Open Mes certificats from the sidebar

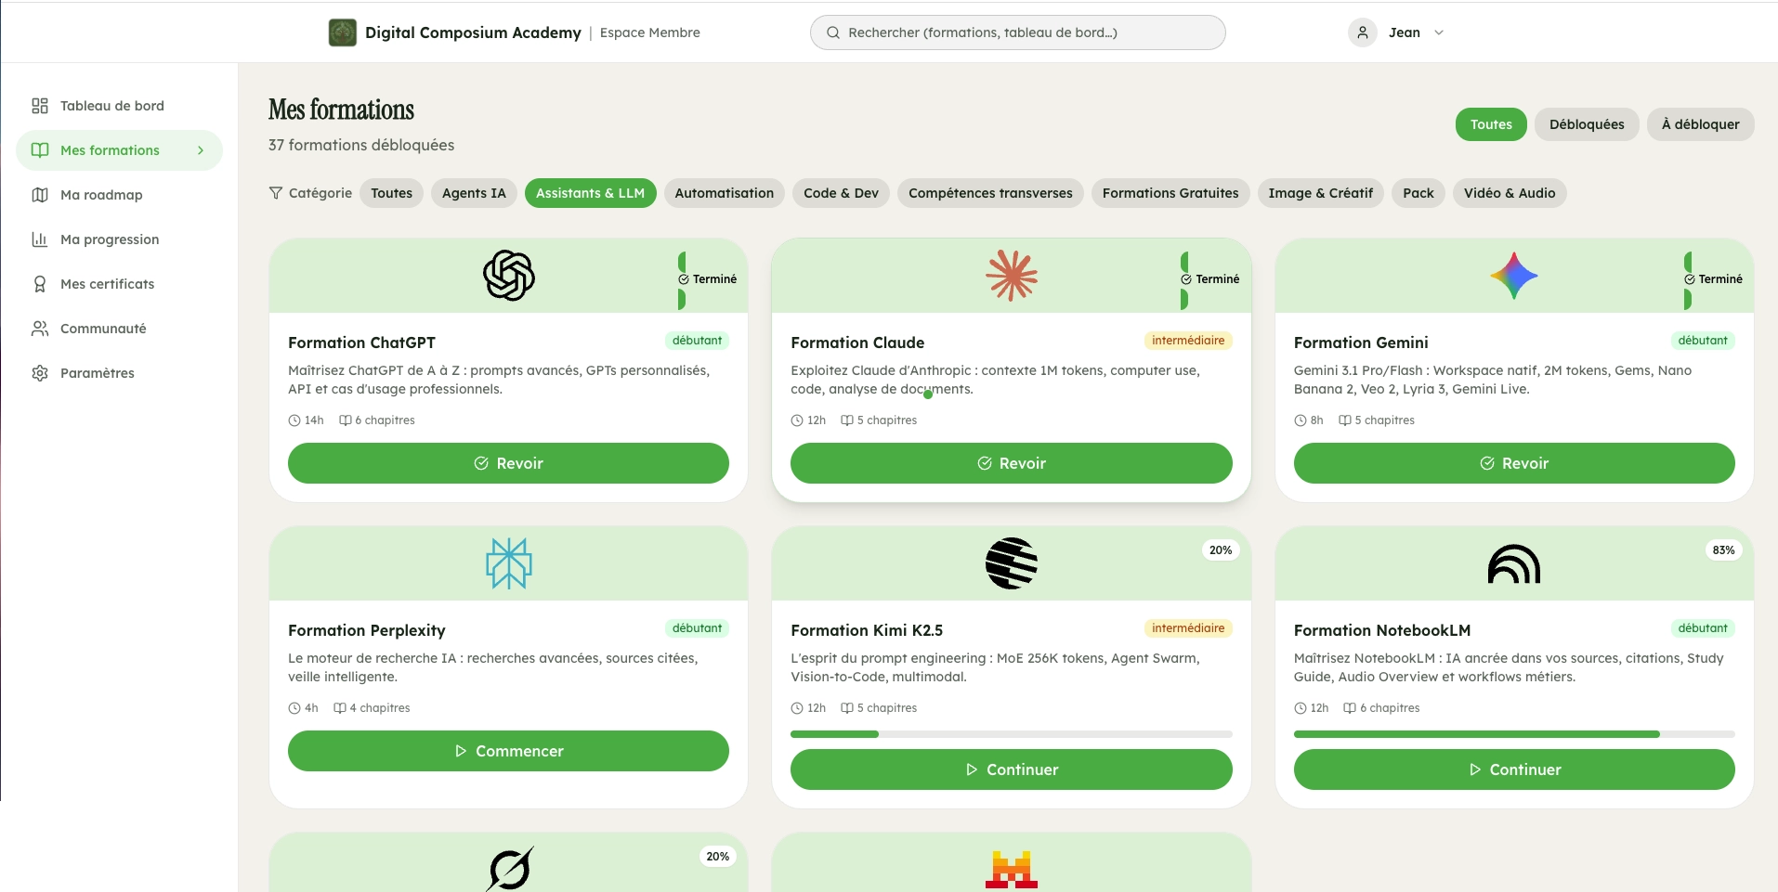point(107,284)
